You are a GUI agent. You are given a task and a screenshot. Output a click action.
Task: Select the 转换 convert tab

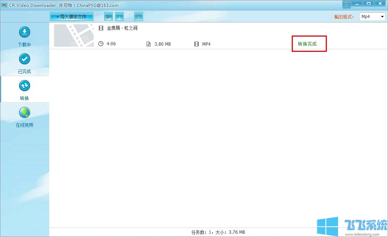coord(25,90)
